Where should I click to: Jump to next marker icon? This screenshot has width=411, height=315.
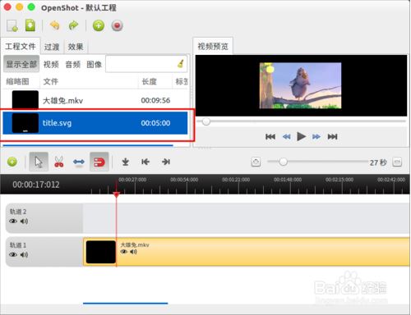click(x=166, y=162)
